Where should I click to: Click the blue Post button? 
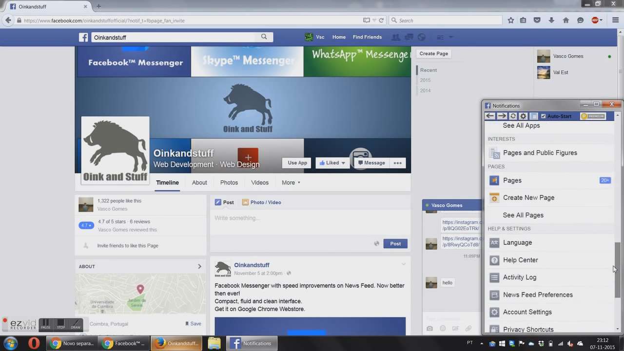[x=395, y=243]
